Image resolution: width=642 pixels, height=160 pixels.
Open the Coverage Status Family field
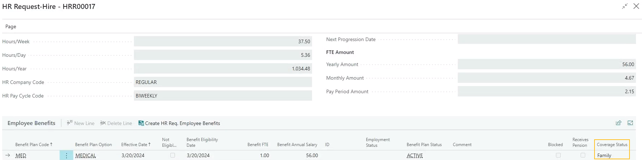point(611,155)
